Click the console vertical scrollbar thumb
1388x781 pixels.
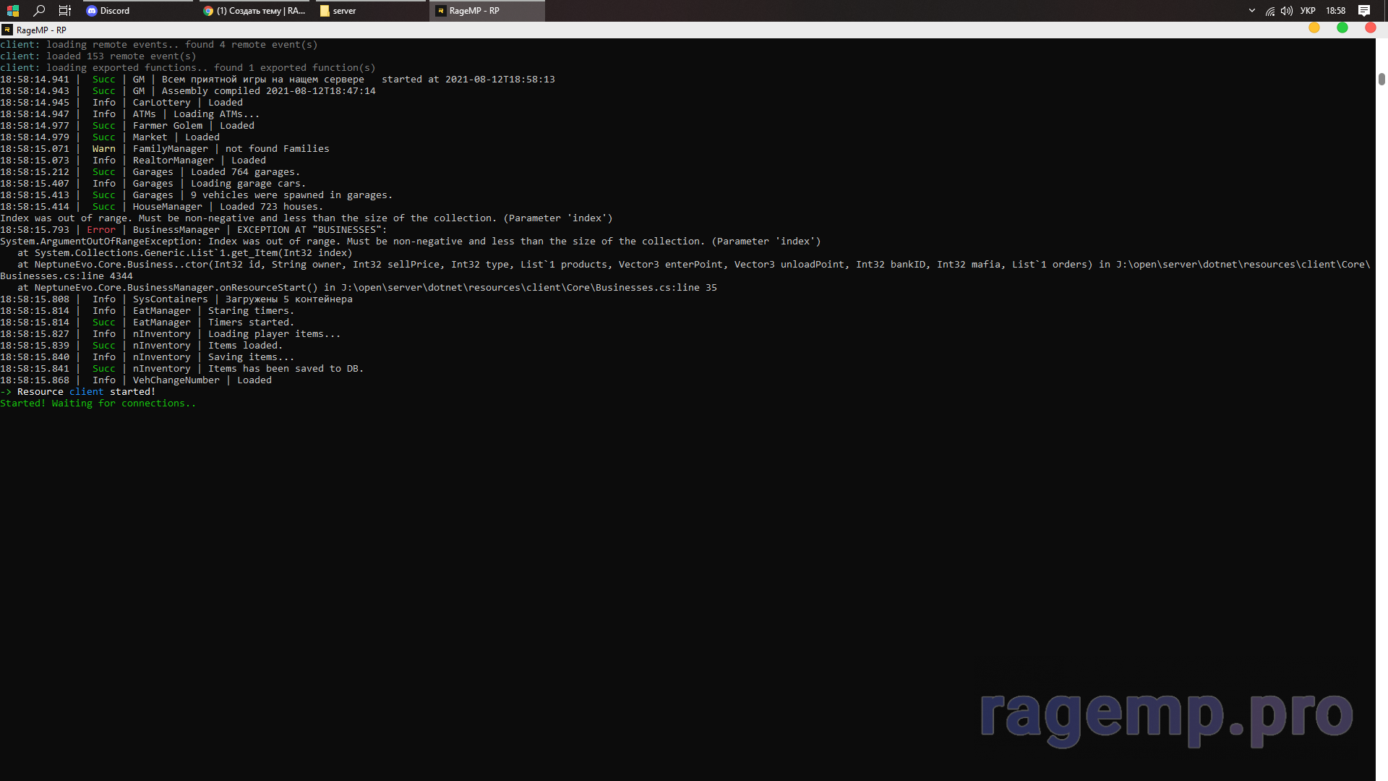pyautogui.click(x=1381, y=79)
